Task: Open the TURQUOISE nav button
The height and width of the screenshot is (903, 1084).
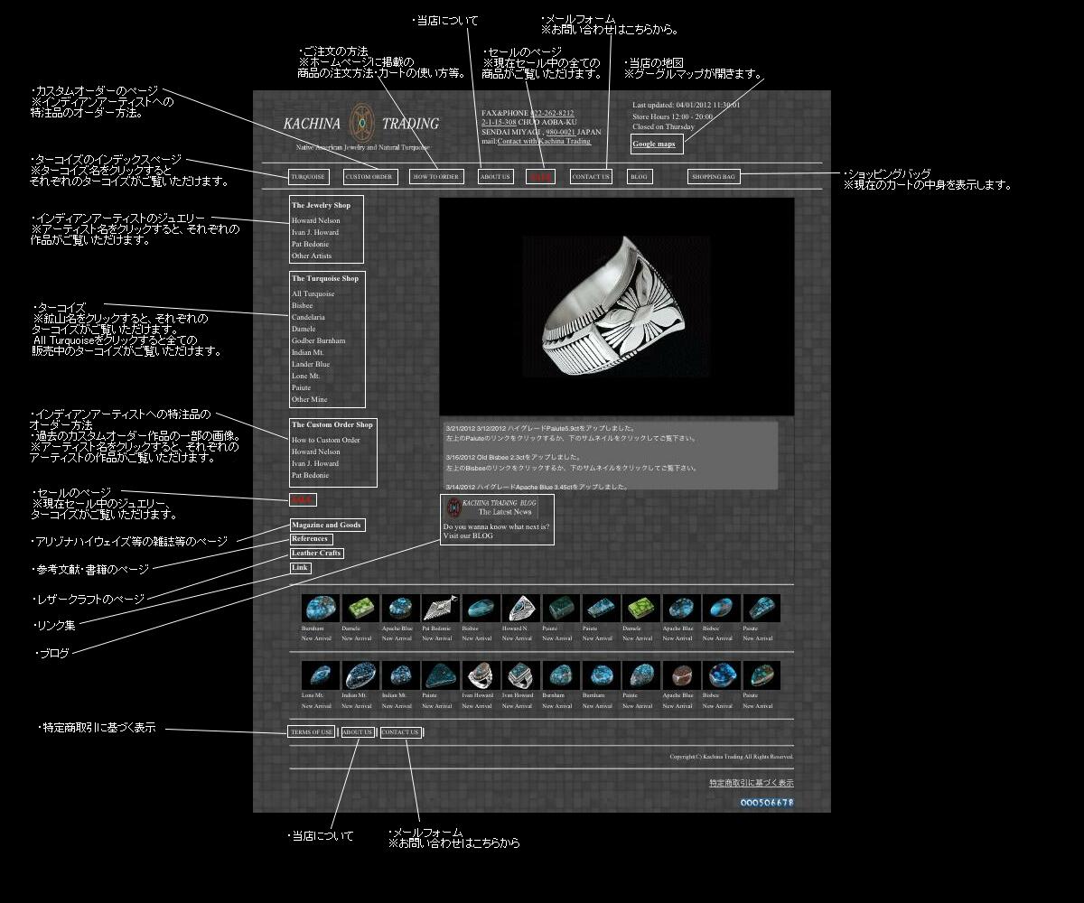Action: (x=308, y=177)
